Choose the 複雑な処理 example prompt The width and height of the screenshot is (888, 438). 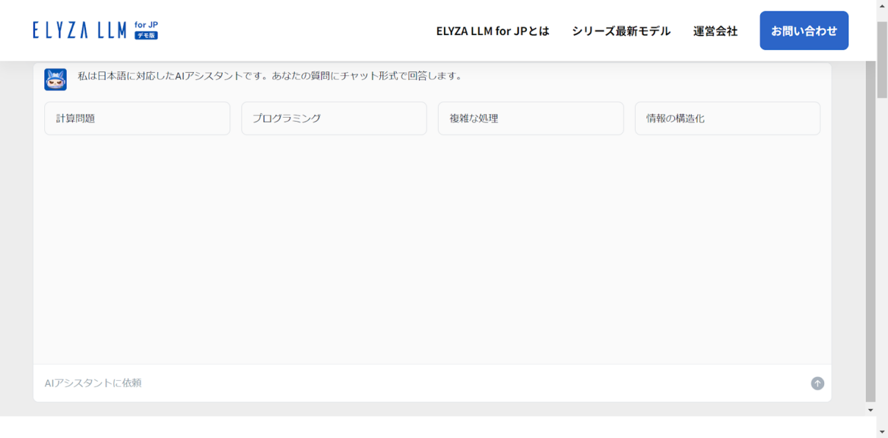pyautogui.click(x=530, y=118)
